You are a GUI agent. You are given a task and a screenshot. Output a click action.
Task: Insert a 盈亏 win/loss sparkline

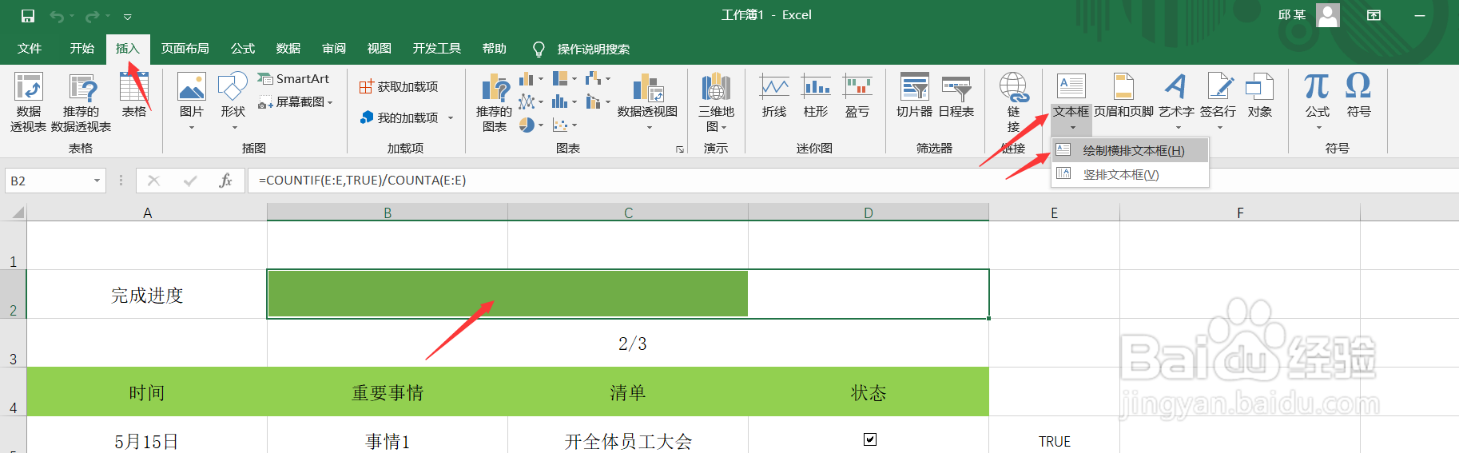(x=857, y=96)
